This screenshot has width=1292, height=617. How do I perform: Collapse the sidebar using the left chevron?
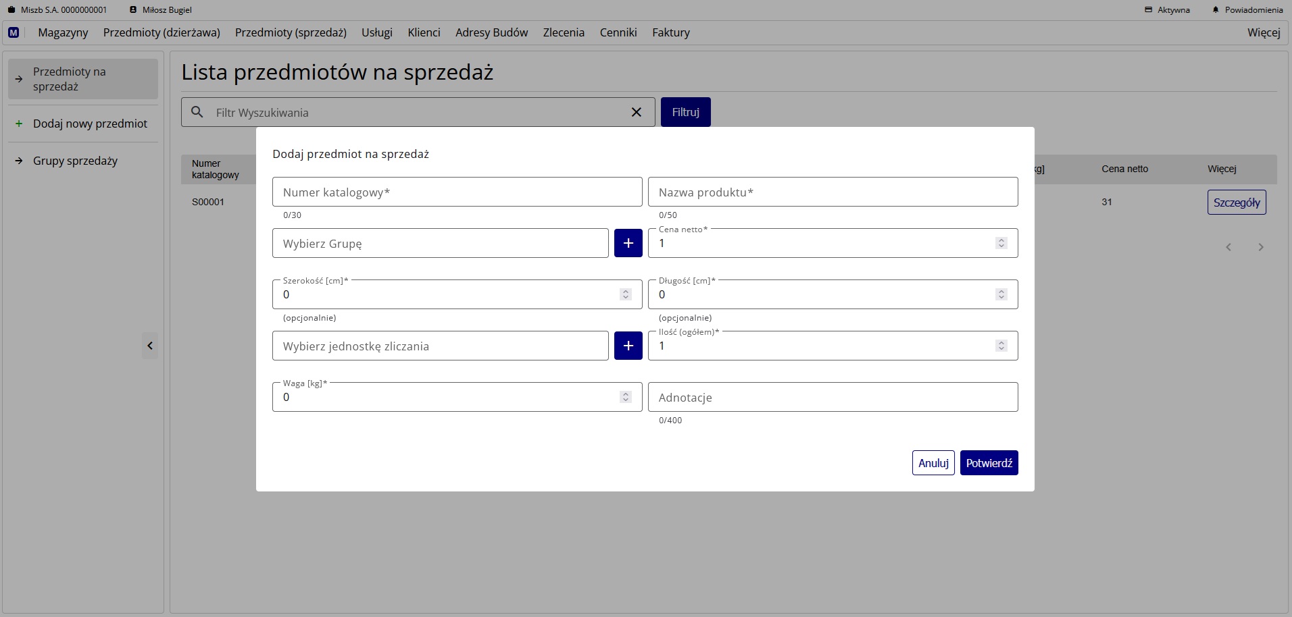click(x=149, y=345)
